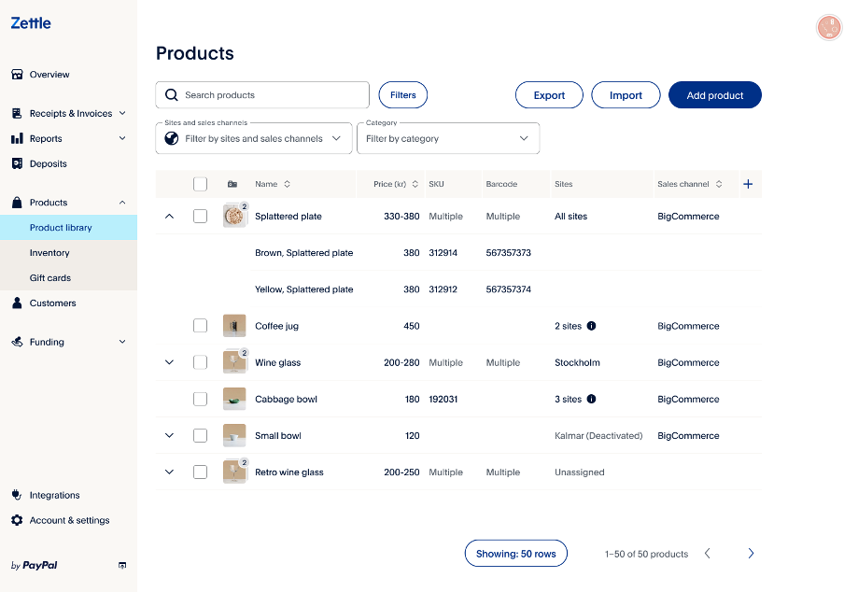Click the search magnifier icon in search products field
The height and width of the screenshot is (592, 844).
171,94
